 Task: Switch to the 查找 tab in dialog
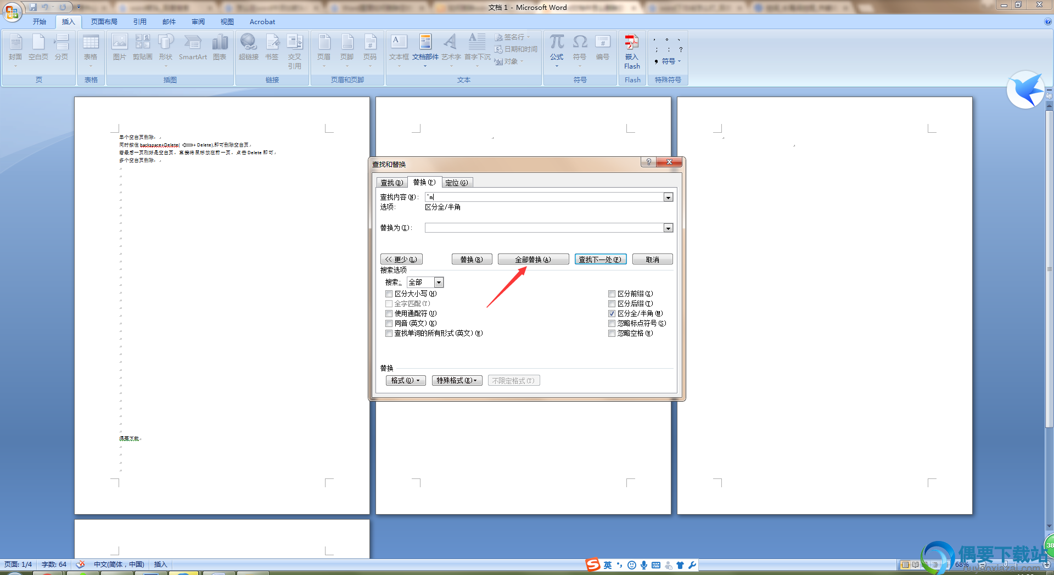point(391,183)
